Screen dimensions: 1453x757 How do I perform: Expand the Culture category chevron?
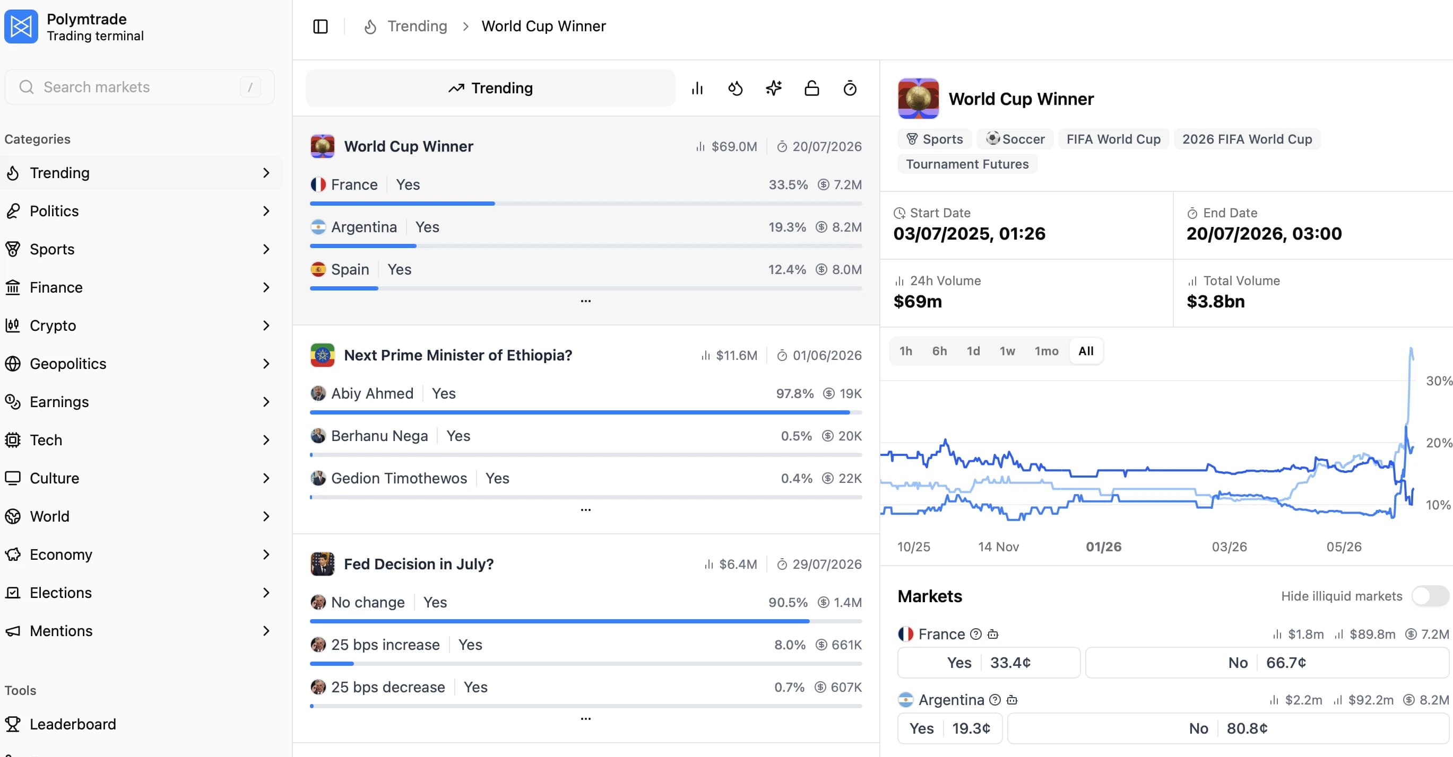(266, 478)
